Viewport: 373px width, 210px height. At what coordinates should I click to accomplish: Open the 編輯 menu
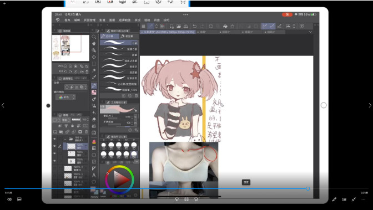tap(77, 20)
